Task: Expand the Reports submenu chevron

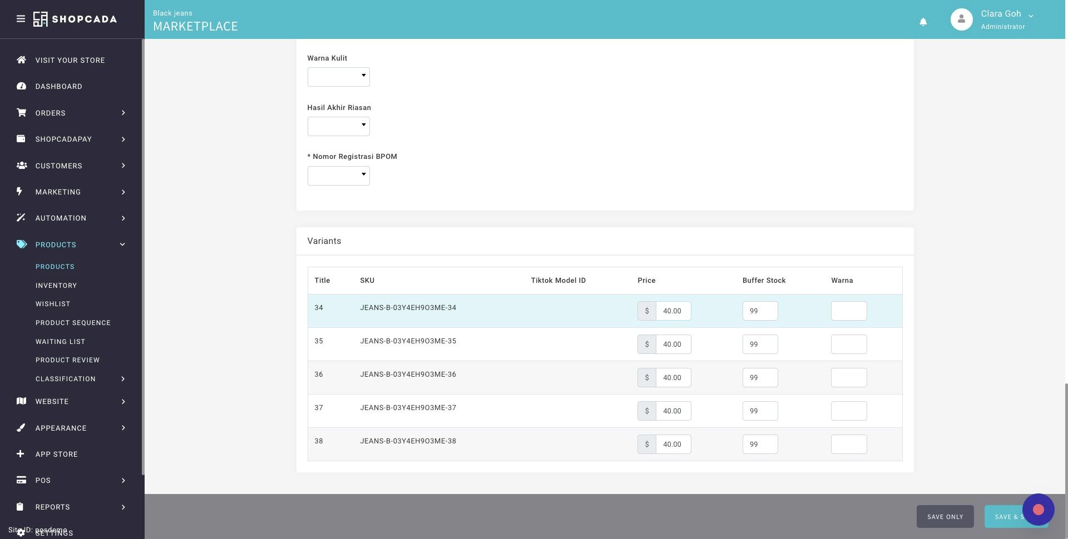Action: pyautogui.click(x=123, y=507)
